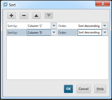
Task: Open the order dropdown arrow in the Column 'D' row
Action: tap(105, 32)
